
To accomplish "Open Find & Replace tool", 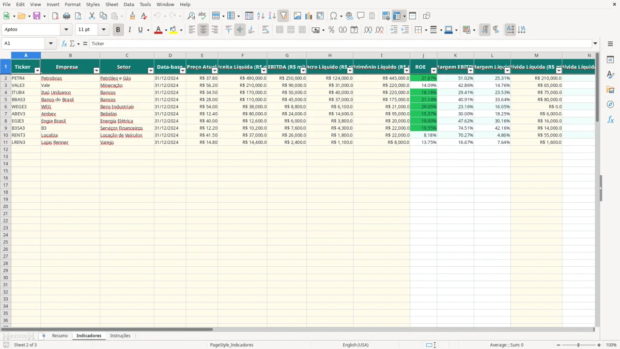I will click(191, 16).
